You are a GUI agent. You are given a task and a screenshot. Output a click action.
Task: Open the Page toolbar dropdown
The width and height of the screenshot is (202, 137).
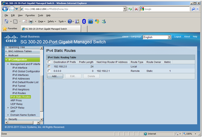pos(41,21)
